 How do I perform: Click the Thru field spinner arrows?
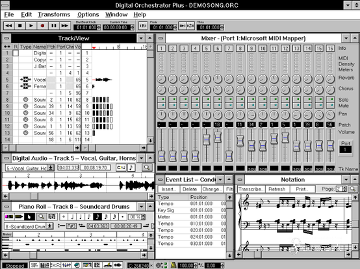(222, 27)
